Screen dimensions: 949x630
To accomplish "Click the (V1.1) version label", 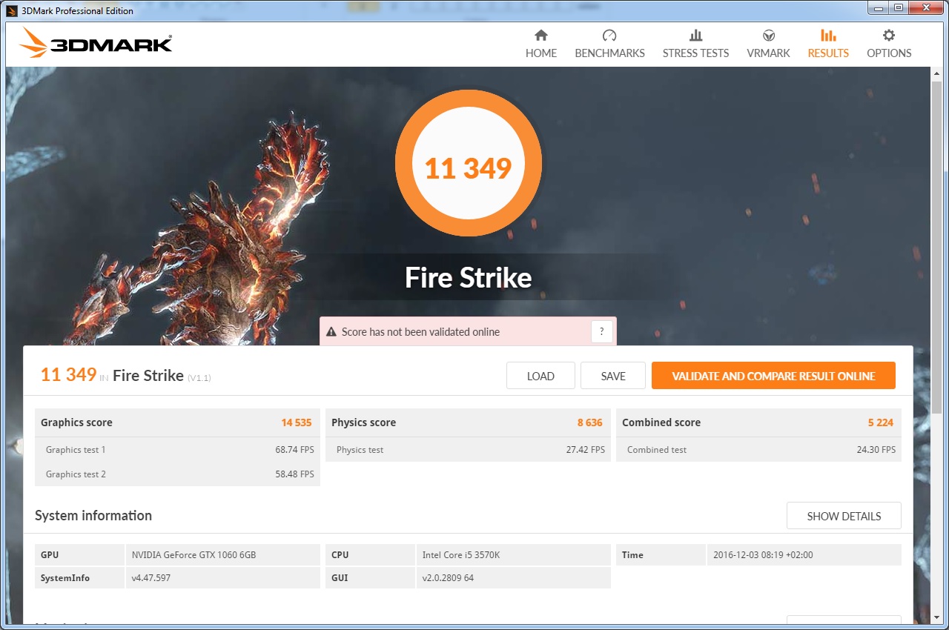I will click(x=199, y=378).
